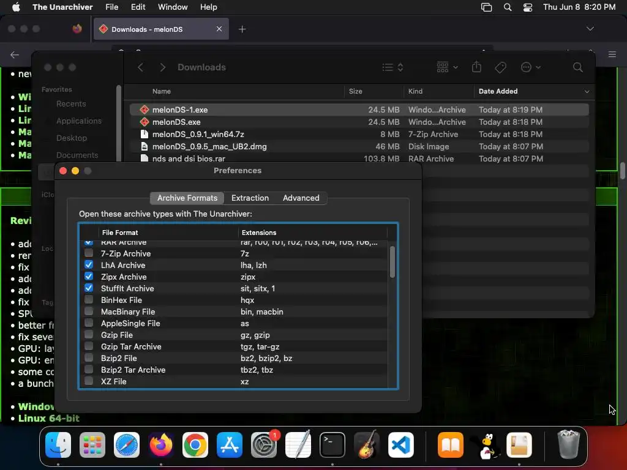
Task: Open Launchpad in the Dock
Action: pos(92,445)
